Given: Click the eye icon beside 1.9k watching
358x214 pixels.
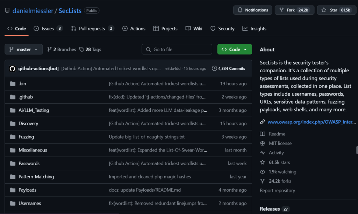Looking at the screenshot, I should pyautogui.click(x=263, y=172).
